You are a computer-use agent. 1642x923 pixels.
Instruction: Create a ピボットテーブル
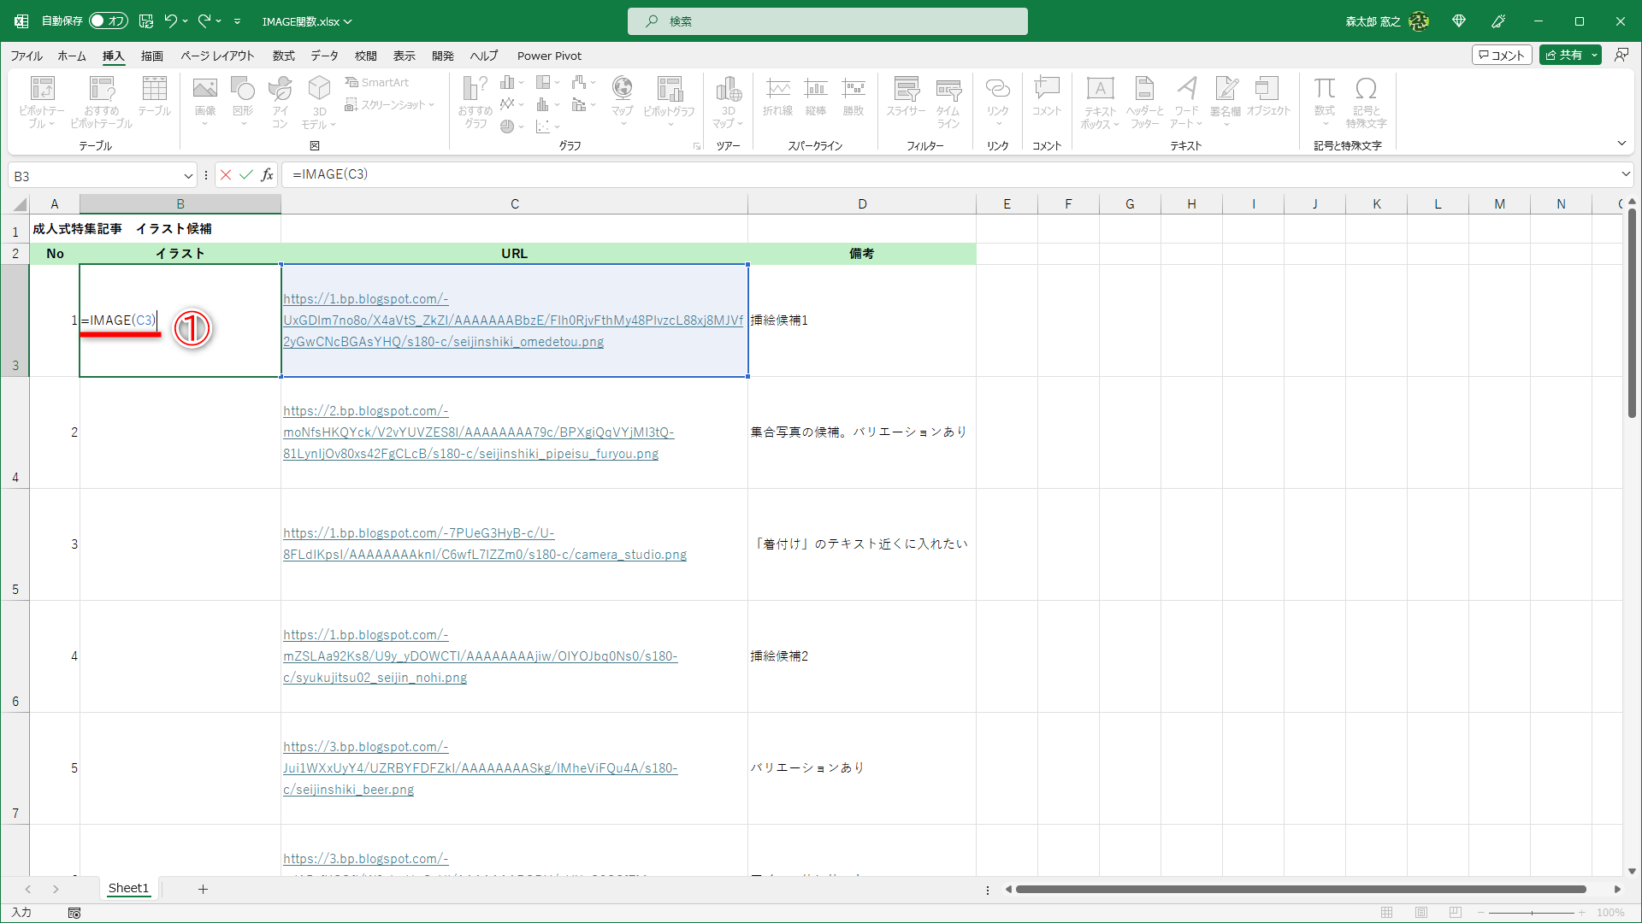tap(41, 101)
